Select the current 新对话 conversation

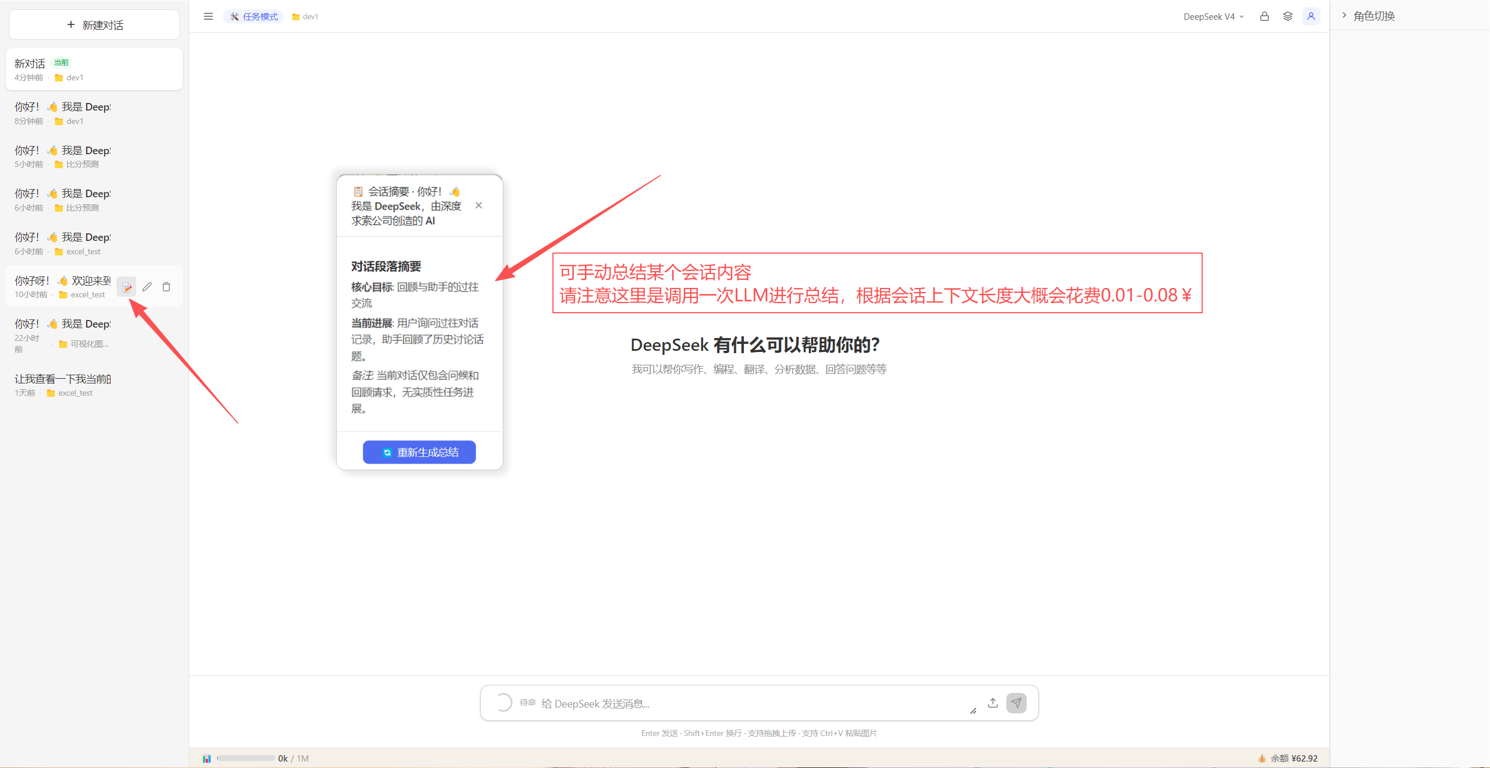pos(94,69)
